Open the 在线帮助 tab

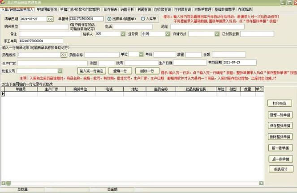coord(245,9)
